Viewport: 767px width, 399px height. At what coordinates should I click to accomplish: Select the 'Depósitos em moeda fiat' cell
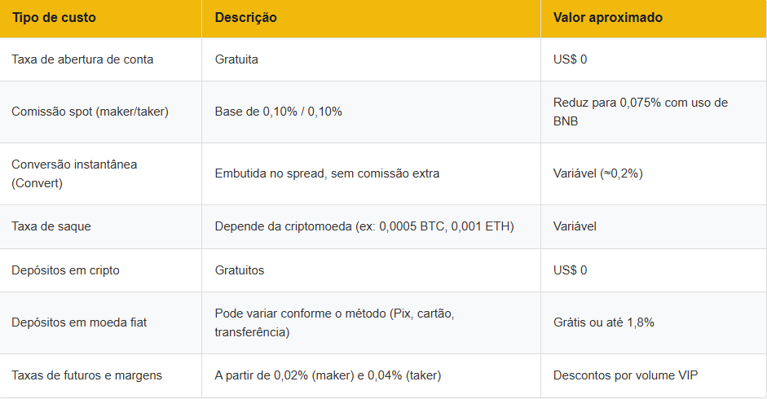(79, 322)
